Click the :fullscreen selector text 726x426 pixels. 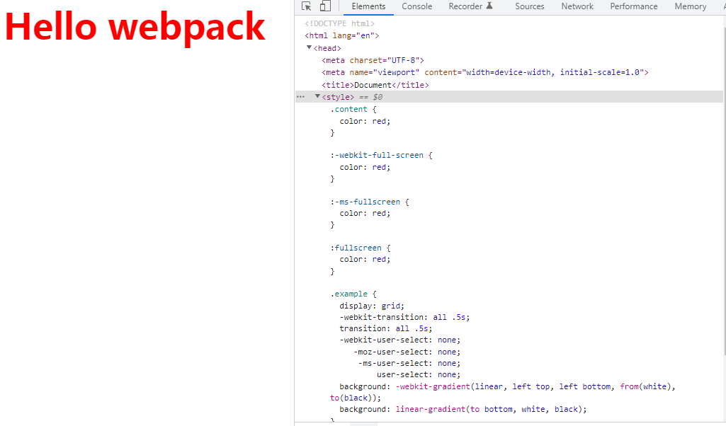[x=356, y=248]
